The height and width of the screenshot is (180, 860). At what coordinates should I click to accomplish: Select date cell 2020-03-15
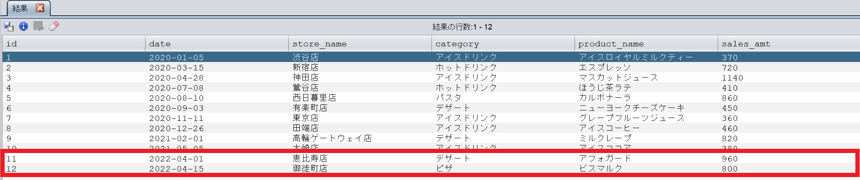click(176, 67)
